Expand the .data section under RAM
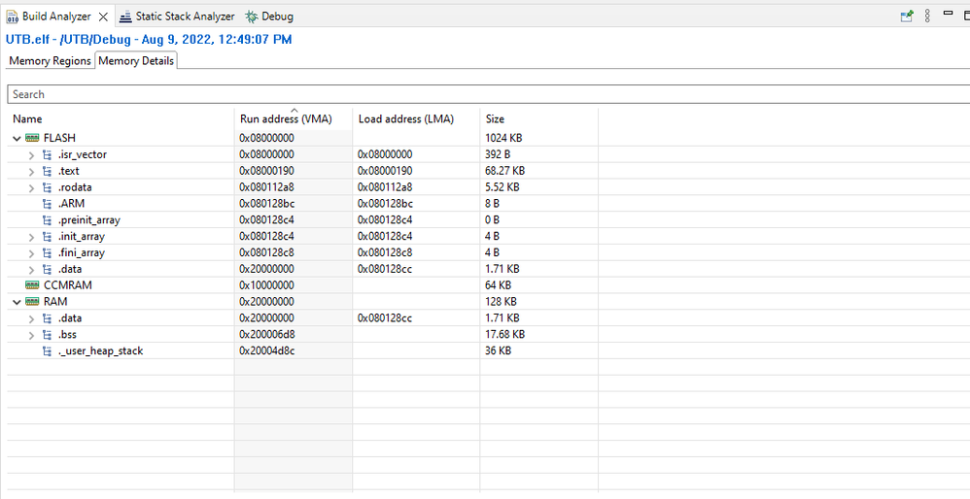The width and height of the screenshot is (970, 499). pyautogui.click(x=31, y=318)
